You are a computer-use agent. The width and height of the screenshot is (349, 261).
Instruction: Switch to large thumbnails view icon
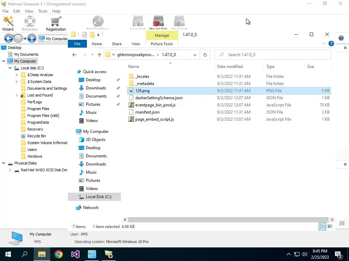[330, 226]
